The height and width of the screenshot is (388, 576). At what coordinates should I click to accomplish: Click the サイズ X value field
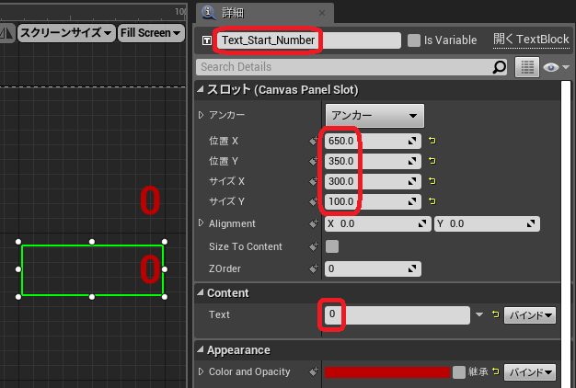tap(373, 181)
